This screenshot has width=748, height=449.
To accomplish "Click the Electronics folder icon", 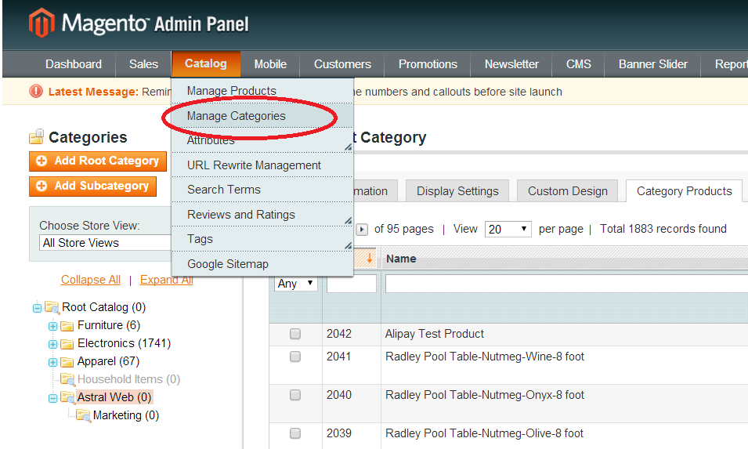I will click(x=67, y=343).
